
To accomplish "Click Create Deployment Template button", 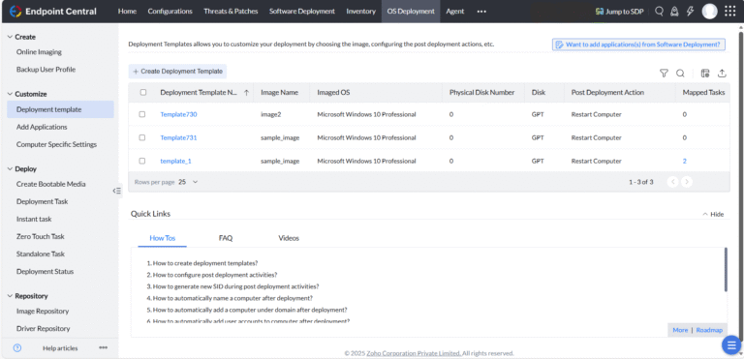I will pyautogui.click(x=177, y=72).
